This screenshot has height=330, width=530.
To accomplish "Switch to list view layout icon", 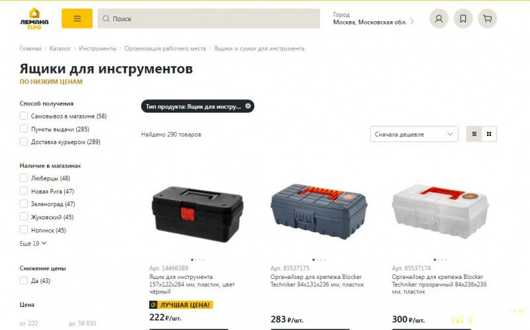I will coord(474,134).
